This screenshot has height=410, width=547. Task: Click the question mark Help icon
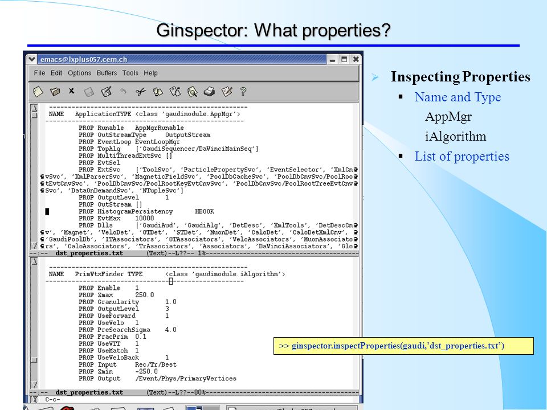coord(243,92)
